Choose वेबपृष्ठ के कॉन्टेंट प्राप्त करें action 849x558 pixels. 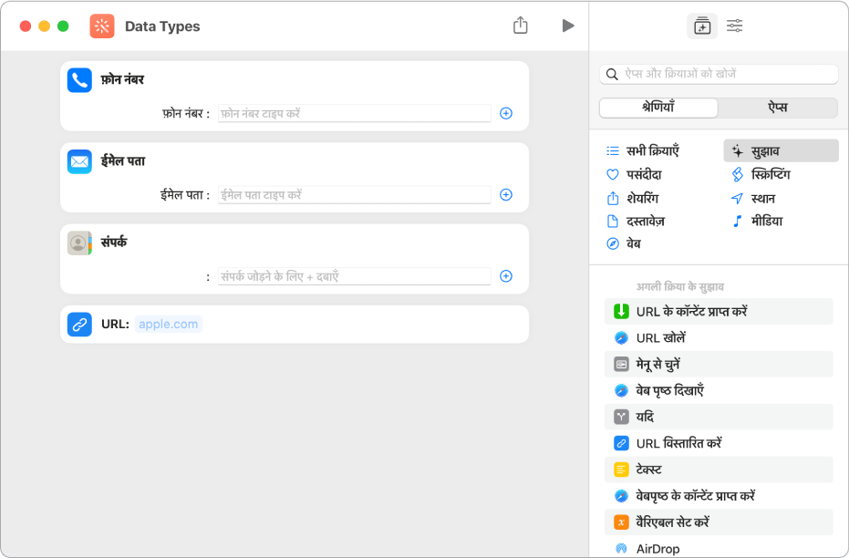719,496
